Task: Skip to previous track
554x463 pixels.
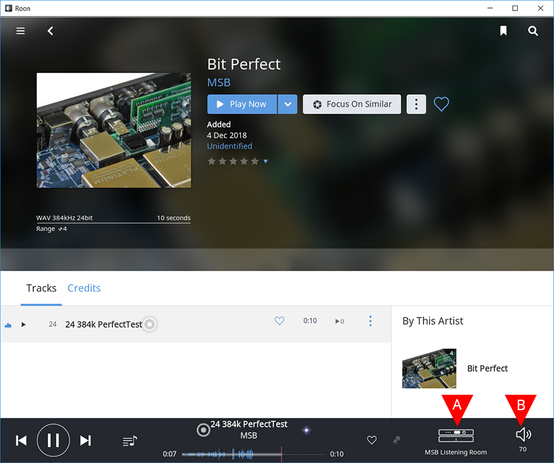Action: [x=21, y=440]
